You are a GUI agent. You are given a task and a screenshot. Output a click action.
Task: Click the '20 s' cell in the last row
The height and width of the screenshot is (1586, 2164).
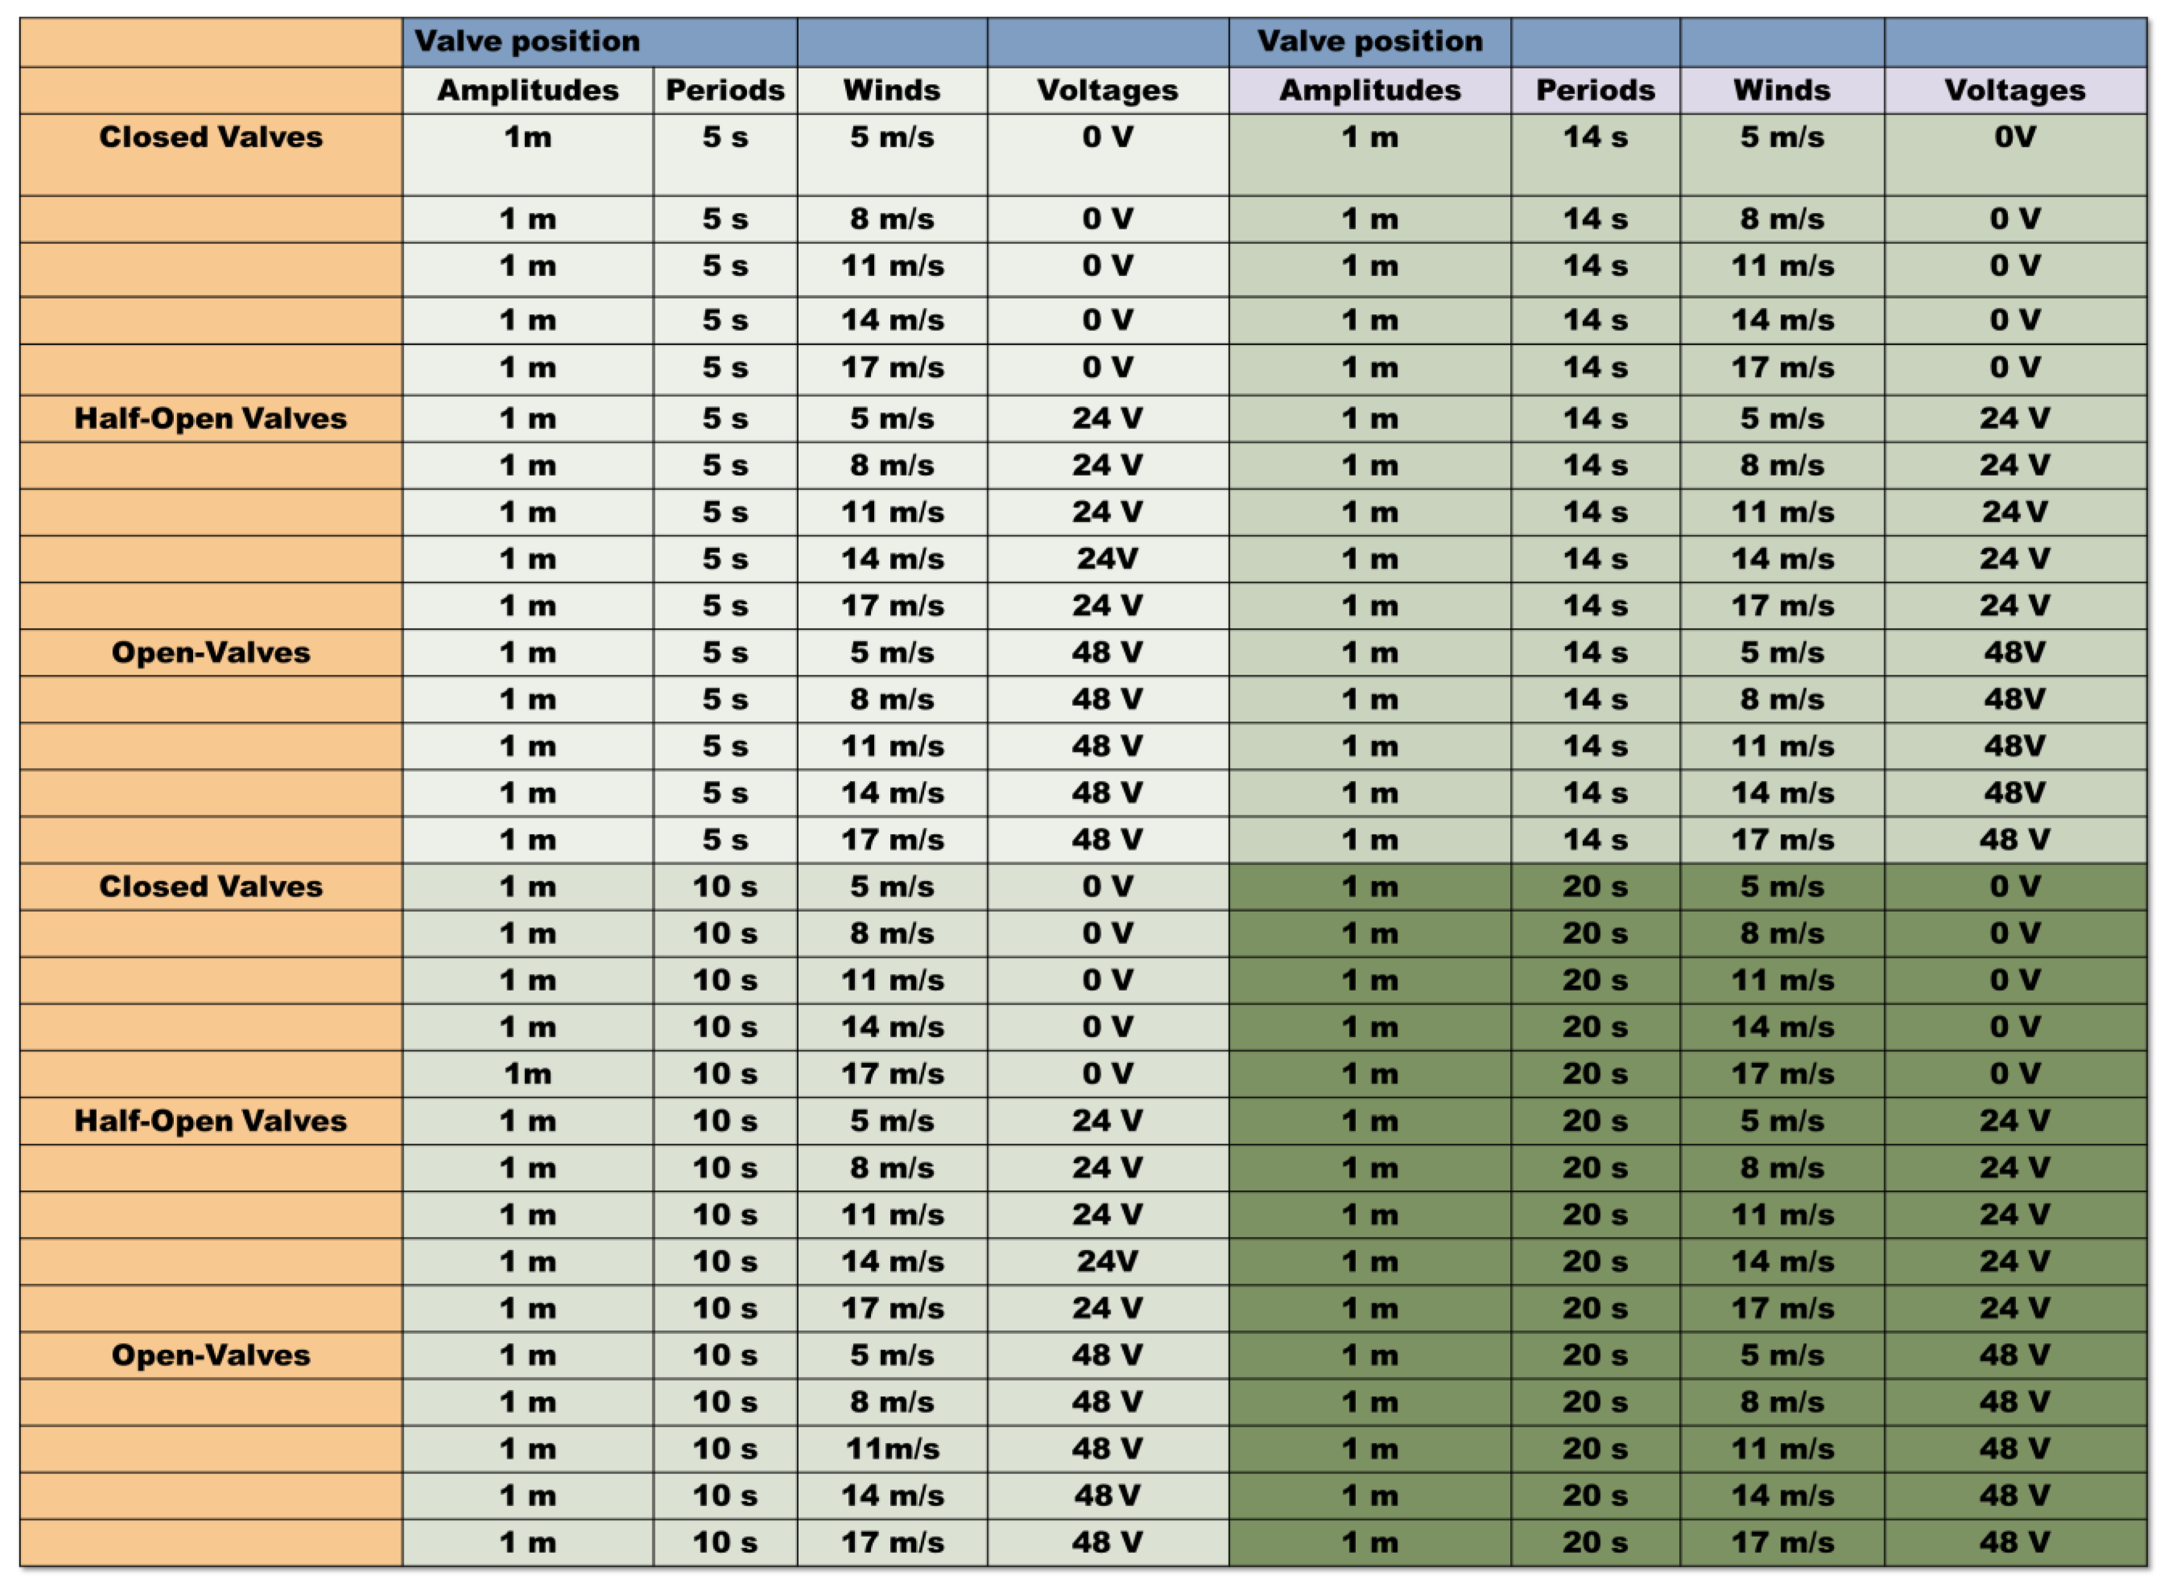click(1594, 1543)
